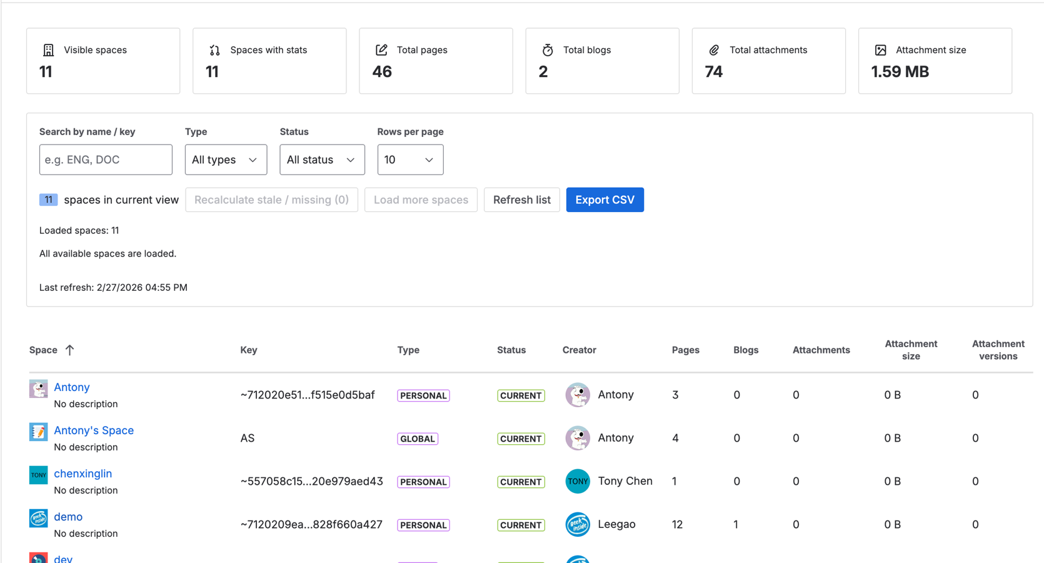The width and height of the screenshot is (1044, 563).
Task: Click the TONY avatar for Tony Chen
Action: coord(578,481)
